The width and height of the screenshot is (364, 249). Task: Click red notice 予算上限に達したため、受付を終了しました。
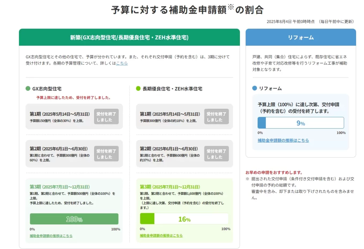click(74, 98)
